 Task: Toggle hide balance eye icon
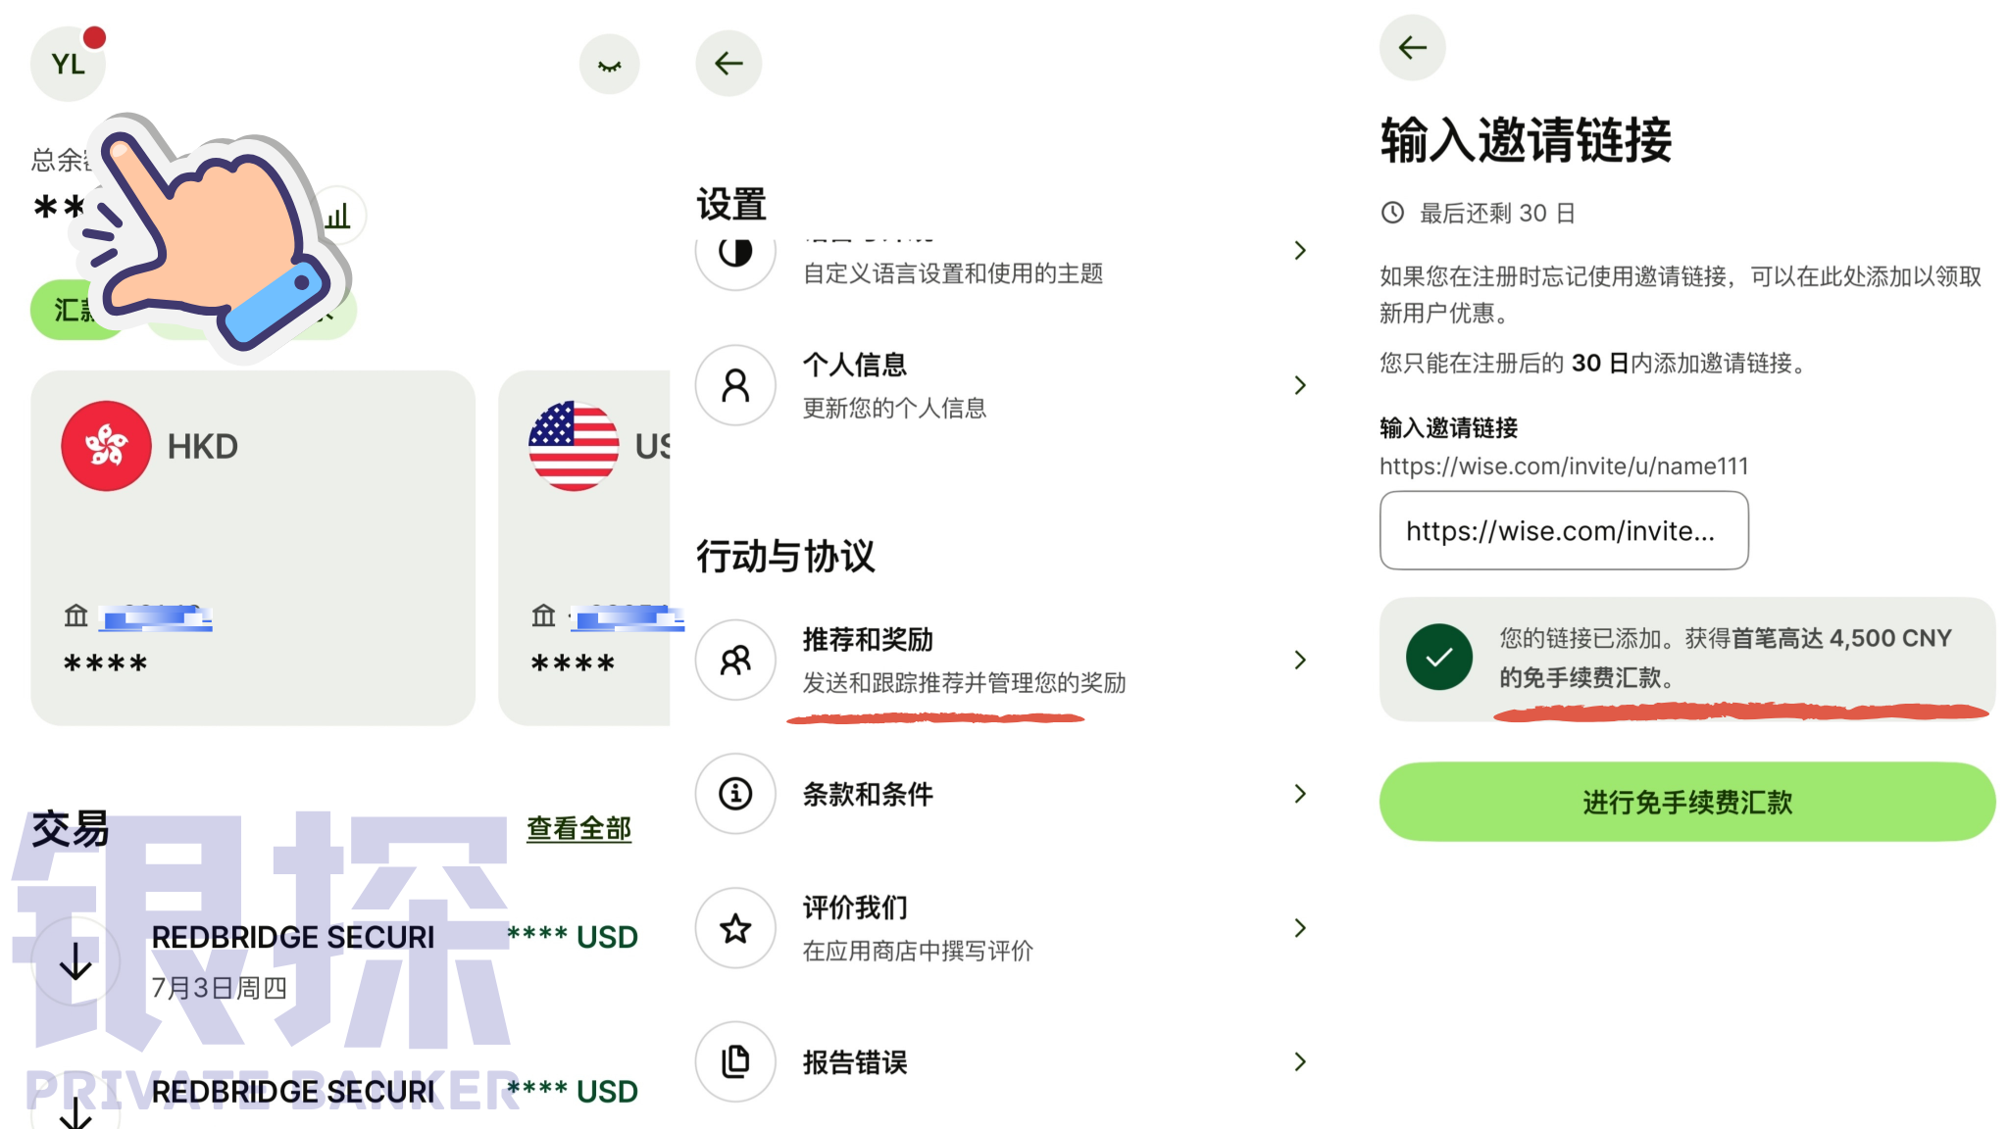coord(609,65)
